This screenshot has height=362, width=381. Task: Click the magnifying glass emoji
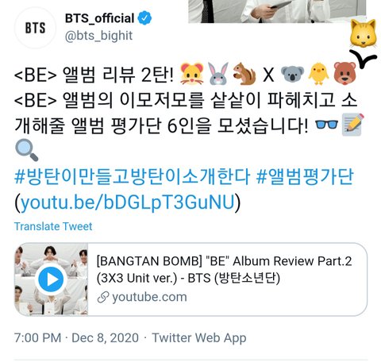(27, 150)
